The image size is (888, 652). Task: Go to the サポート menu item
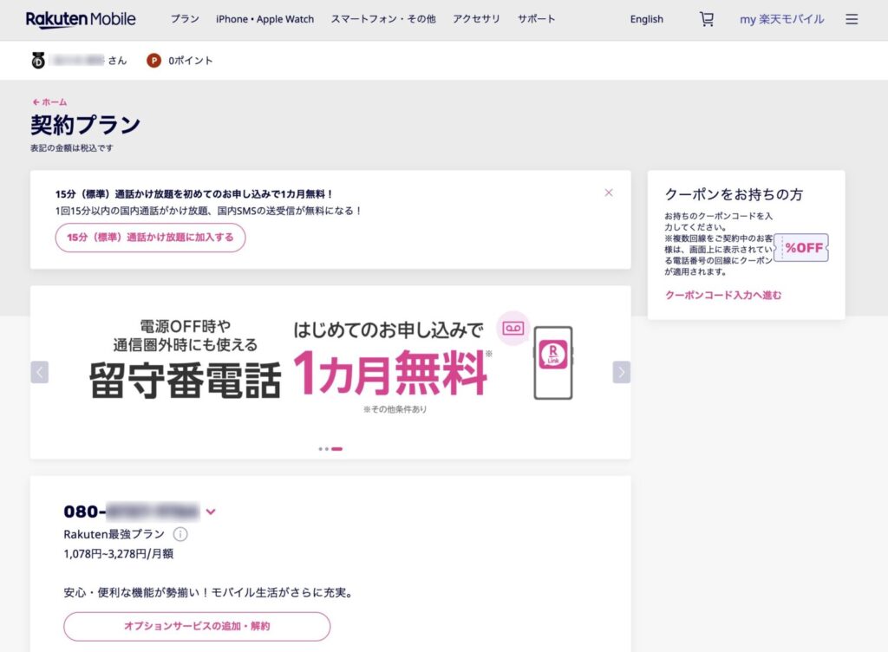coord(536,19)
